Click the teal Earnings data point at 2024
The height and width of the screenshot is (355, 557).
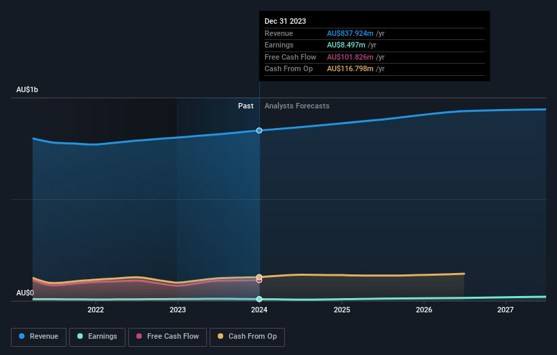pyautogui.click(x=259, y=299)
